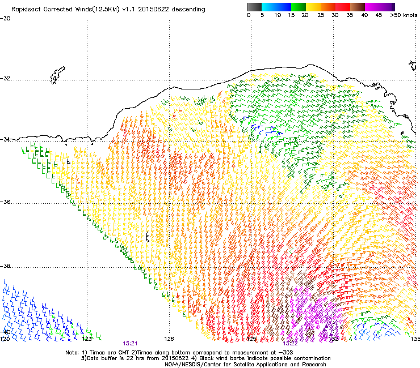420x368 pixels.
Task: Click the '135' longitude axis label
Action: coord(415,339)
